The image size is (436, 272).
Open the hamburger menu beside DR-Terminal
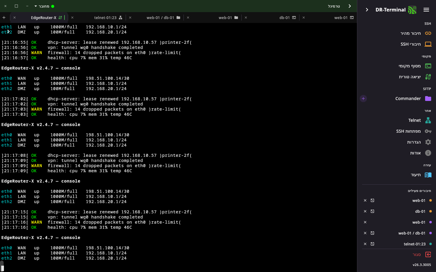pos(426,10)
